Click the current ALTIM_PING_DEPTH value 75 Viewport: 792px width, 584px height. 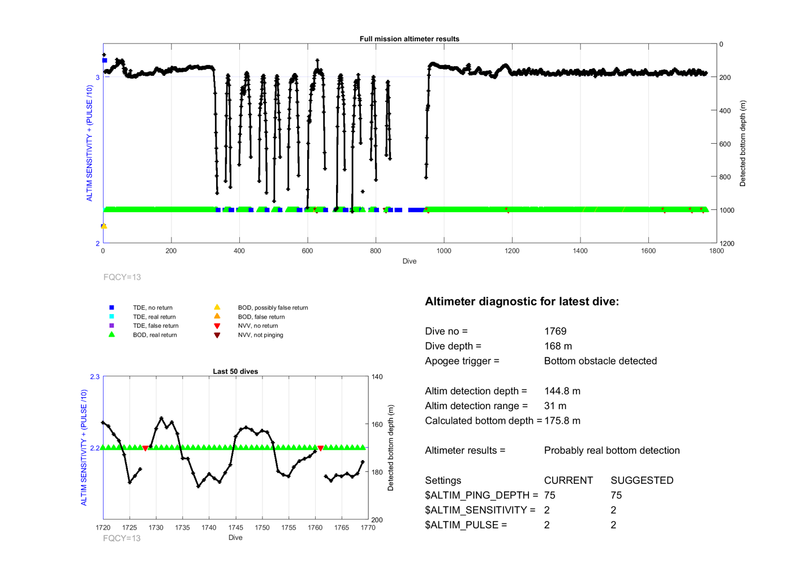(x=549, y=495)
